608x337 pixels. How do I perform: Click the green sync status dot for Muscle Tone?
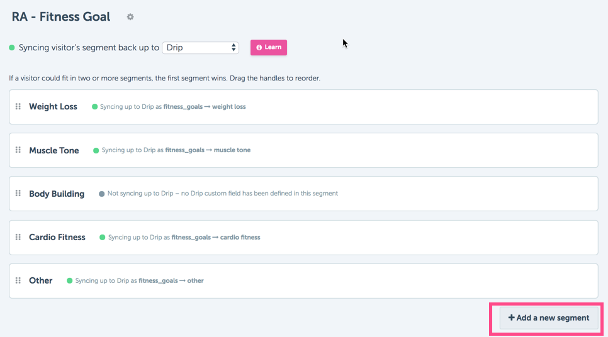coord(96,150)
